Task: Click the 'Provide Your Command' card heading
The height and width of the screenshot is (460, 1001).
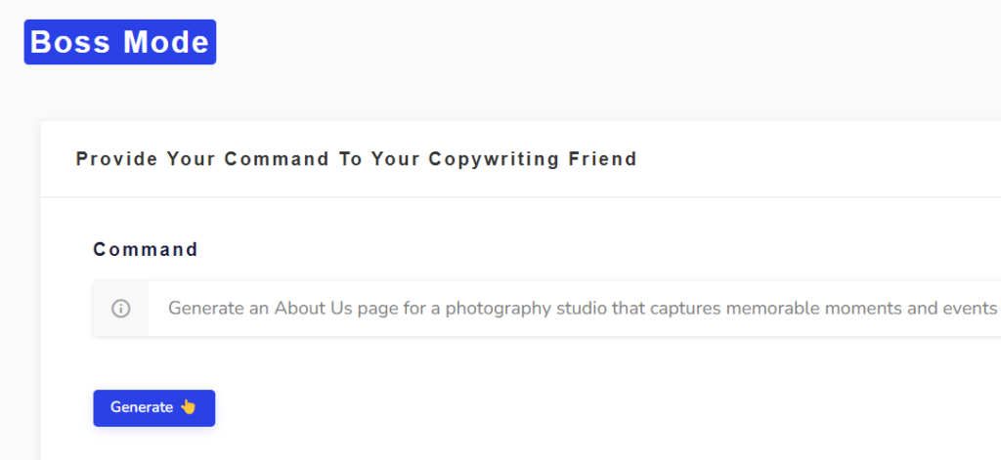Action: [356, 159]
